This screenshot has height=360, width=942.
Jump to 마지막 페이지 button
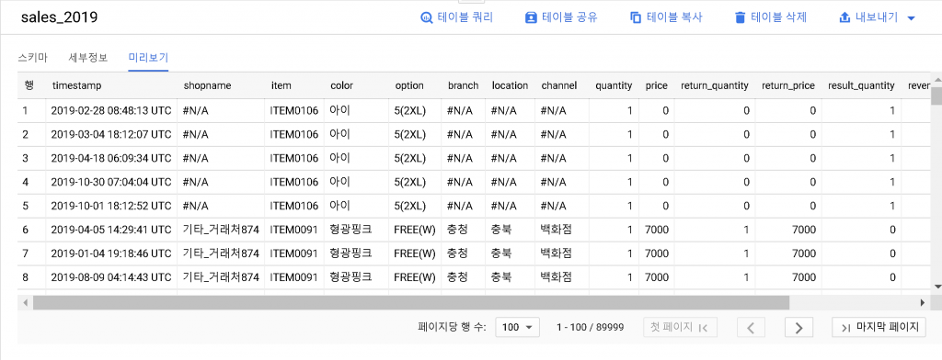(879, 328)
